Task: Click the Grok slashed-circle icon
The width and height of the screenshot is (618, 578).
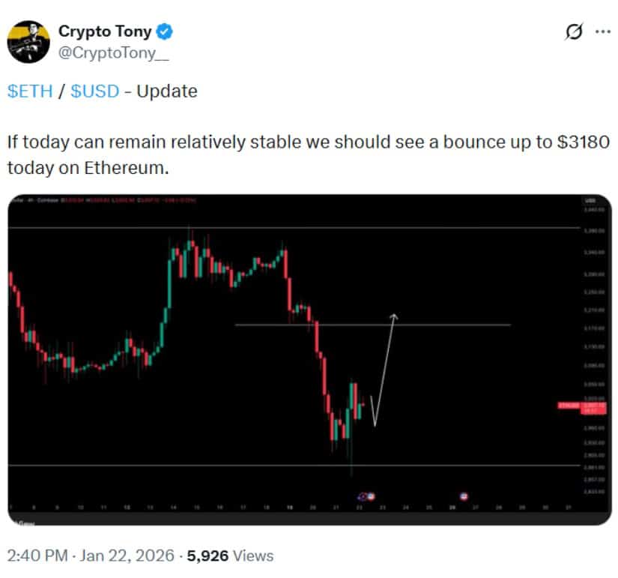Action: click(574, 32)
